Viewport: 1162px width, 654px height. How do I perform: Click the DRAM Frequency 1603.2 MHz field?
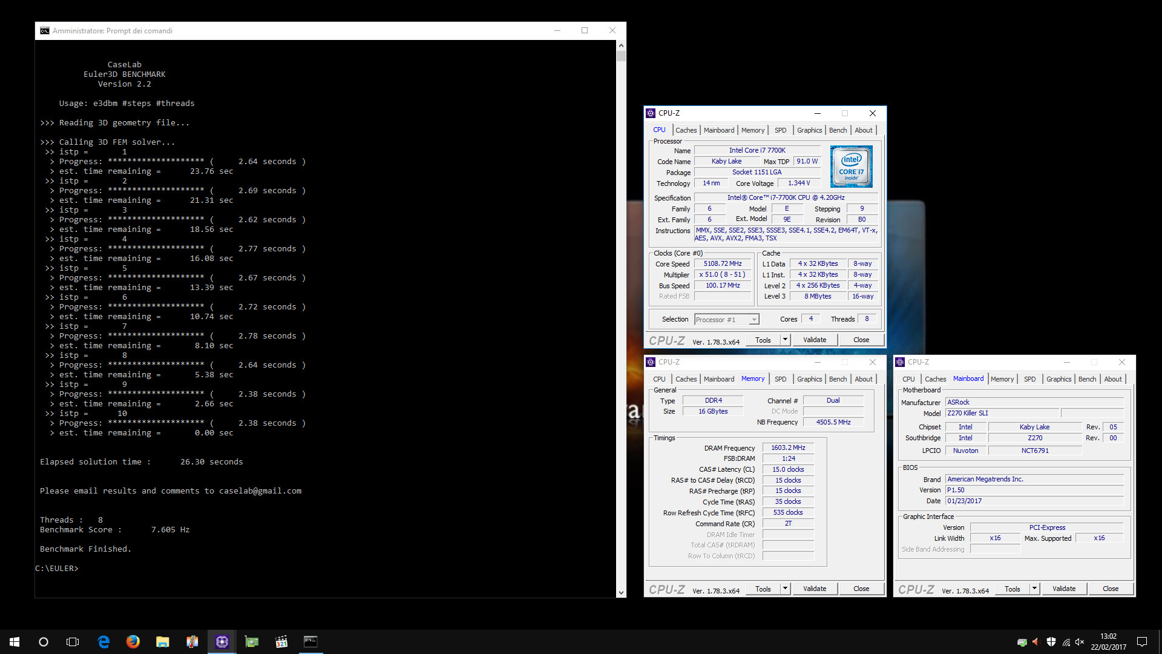(x=788, y=448)
